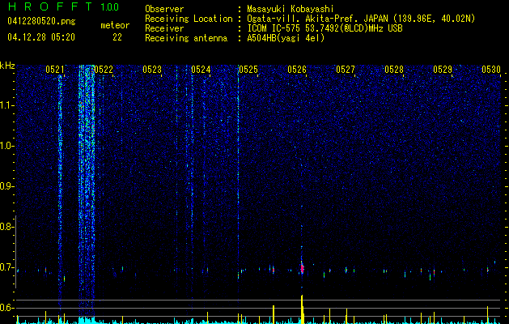This screenshot has width=509, height=324.
Task: Click the Receiving Location label
Action: pyautogui.click(x=189, y=19)
